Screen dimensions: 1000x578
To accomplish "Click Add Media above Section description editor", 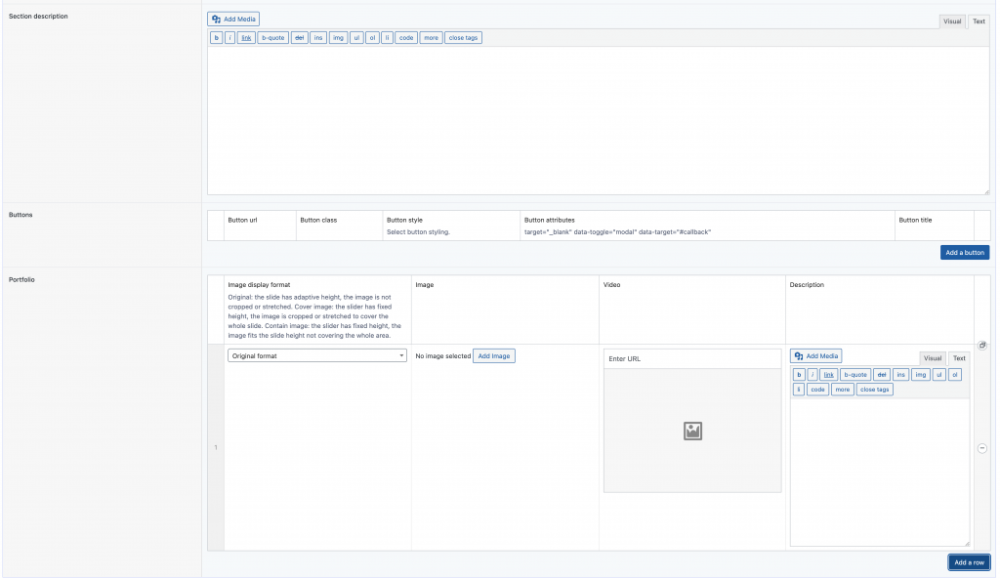I will [x=232, y=20].
